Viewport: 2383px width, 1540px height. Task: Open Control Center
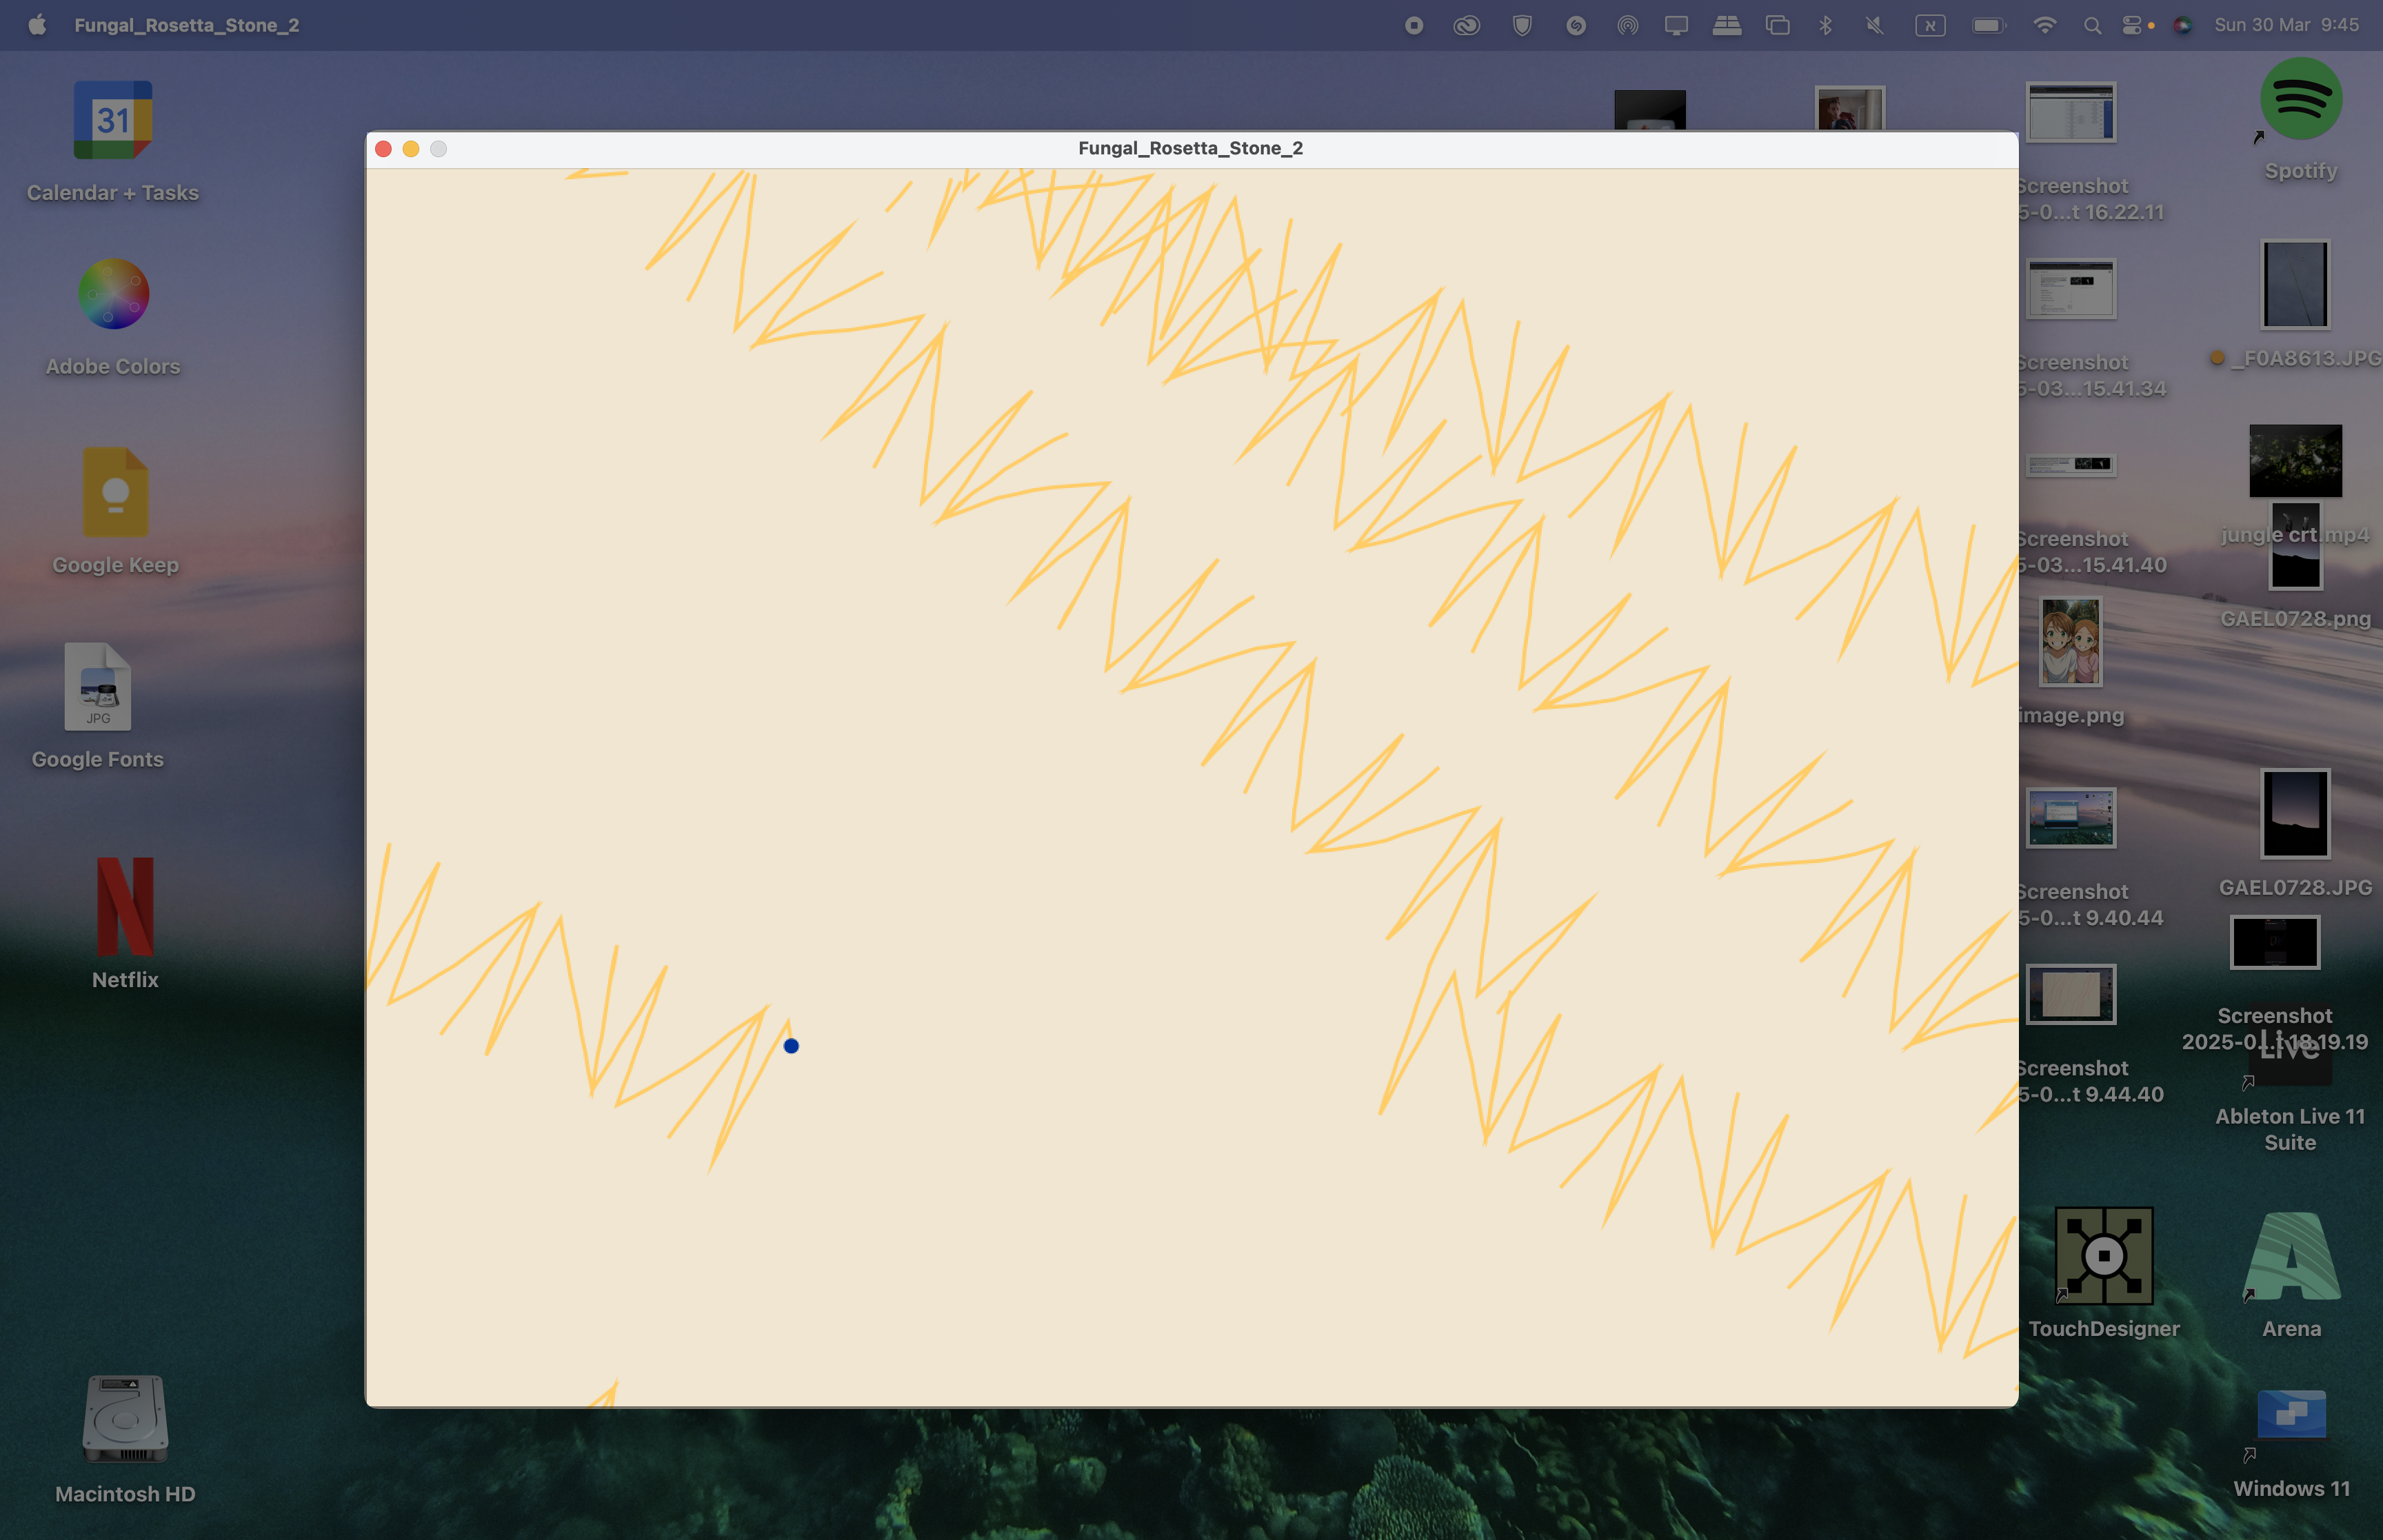(x=2132, y=25)
